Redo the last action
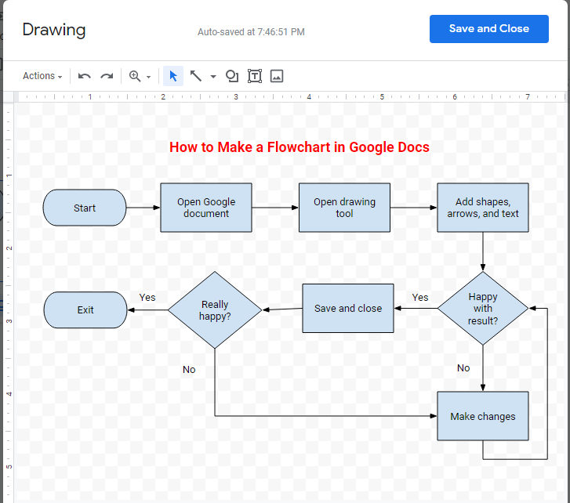570x503 pixels. point(107,76)
